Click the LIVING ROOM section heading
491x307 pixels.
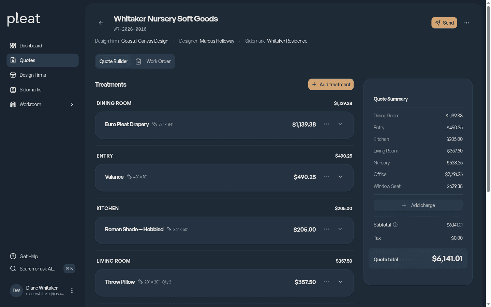[114, 261]
